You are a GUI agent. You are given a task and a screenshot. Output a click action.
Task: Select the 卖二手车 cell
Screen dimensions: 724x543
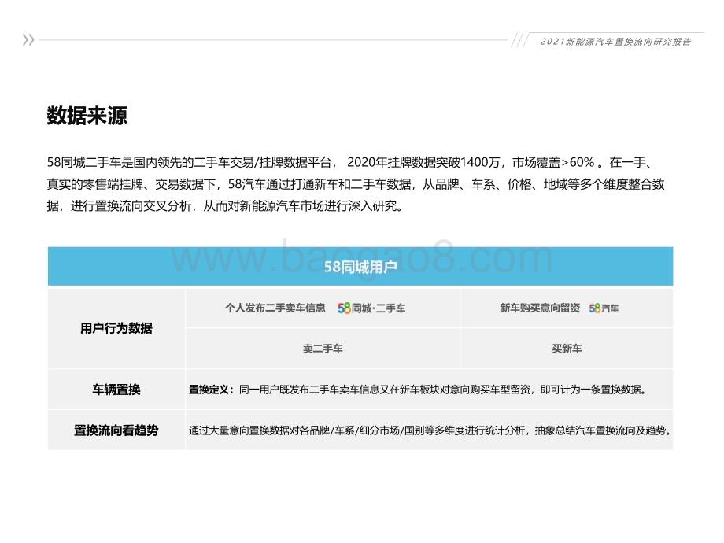(323, 349)
